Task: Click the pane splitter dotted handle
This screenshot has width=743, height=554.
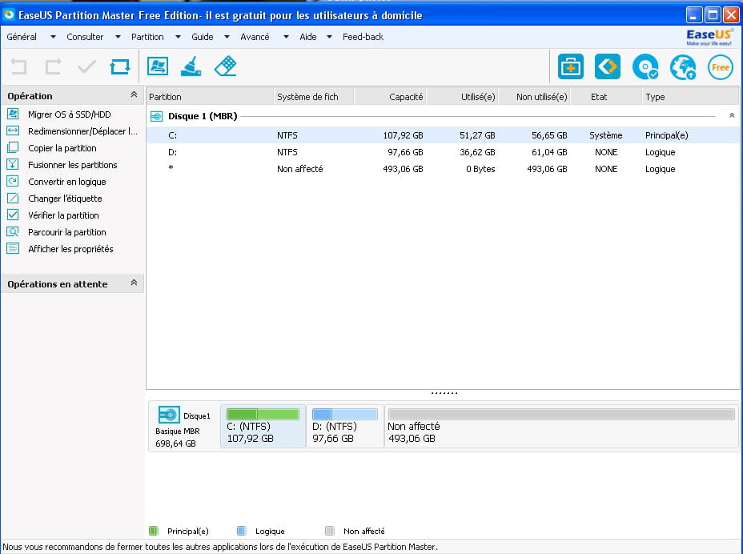Action: (x=444, y=393)
